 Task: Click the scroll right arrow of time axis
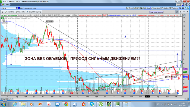click(x=185, y=99)
